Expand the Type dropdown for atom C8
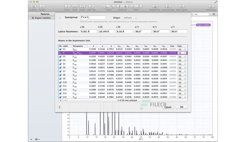This screenshot has height=142, width=246. 182,75
